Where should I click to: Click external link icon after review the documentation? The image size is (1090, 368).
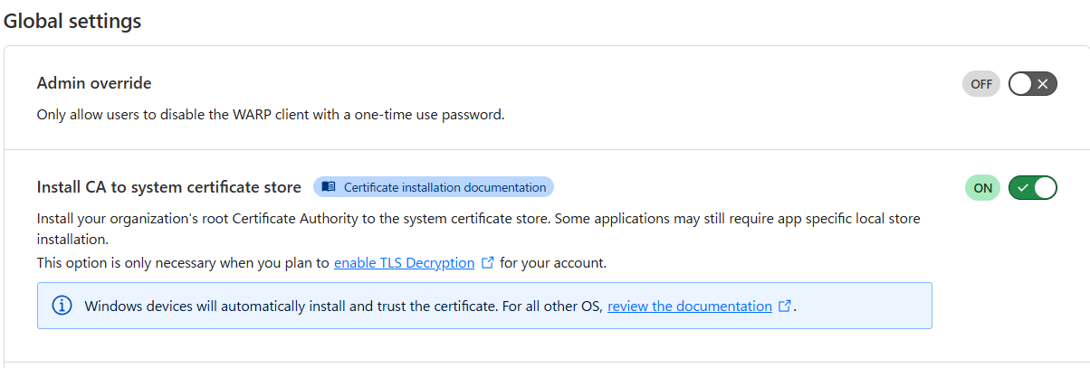click(x=785, y=307)
